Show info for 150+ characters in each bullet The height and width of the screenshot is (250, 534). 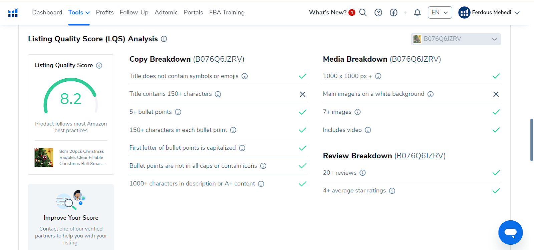coord(233,130)
